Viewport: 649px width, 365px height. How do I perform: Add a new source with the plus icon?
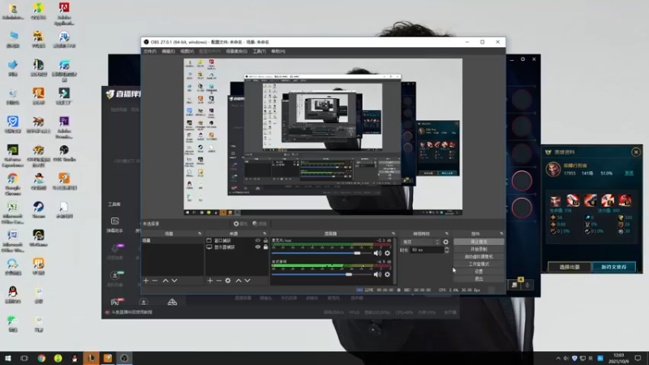[x=210, y=281]
